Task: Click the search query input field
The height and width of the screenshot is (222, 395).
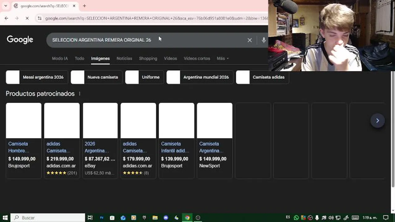Action: tap(148, 40)
